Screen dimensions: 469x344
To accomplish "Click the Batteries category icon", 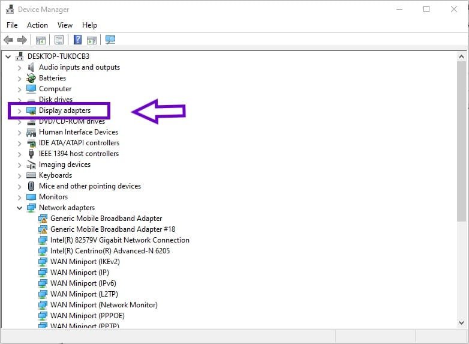I will [x=31, y=78].
